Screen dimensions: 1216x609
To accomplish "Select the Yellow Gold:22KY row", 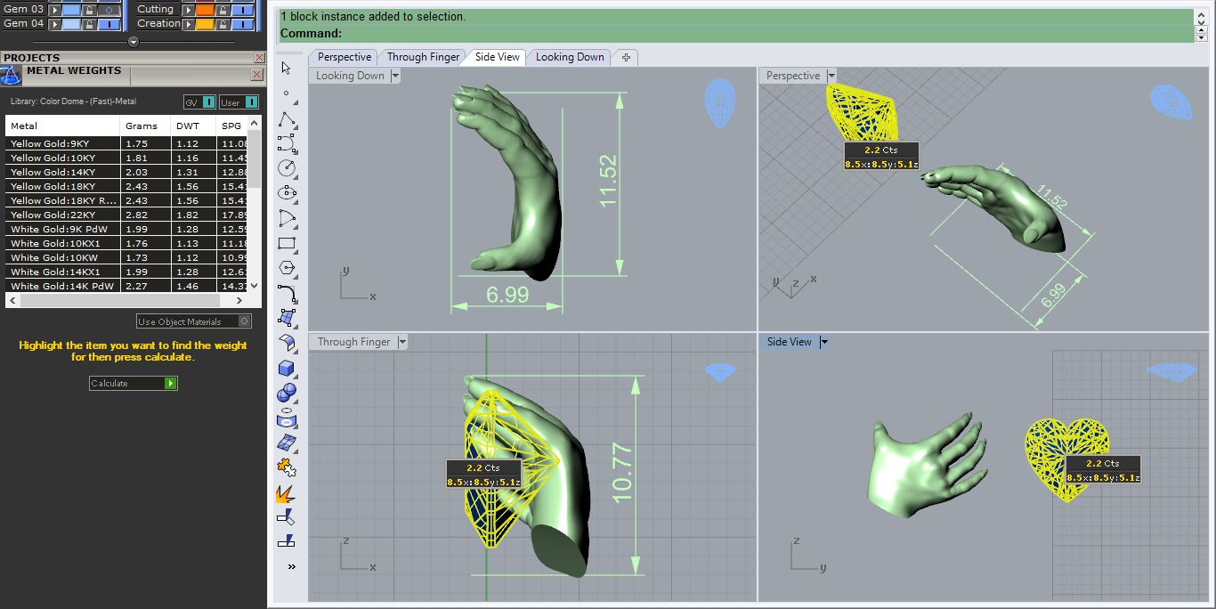I will [126, 215].
